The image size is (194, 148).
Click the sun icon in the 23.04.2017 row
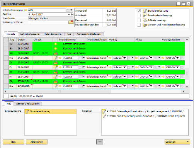[55, 49]
